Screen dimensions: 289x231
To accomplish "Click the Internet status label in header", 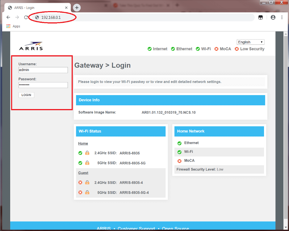I will pyautogui.click(x=160, y=49).
